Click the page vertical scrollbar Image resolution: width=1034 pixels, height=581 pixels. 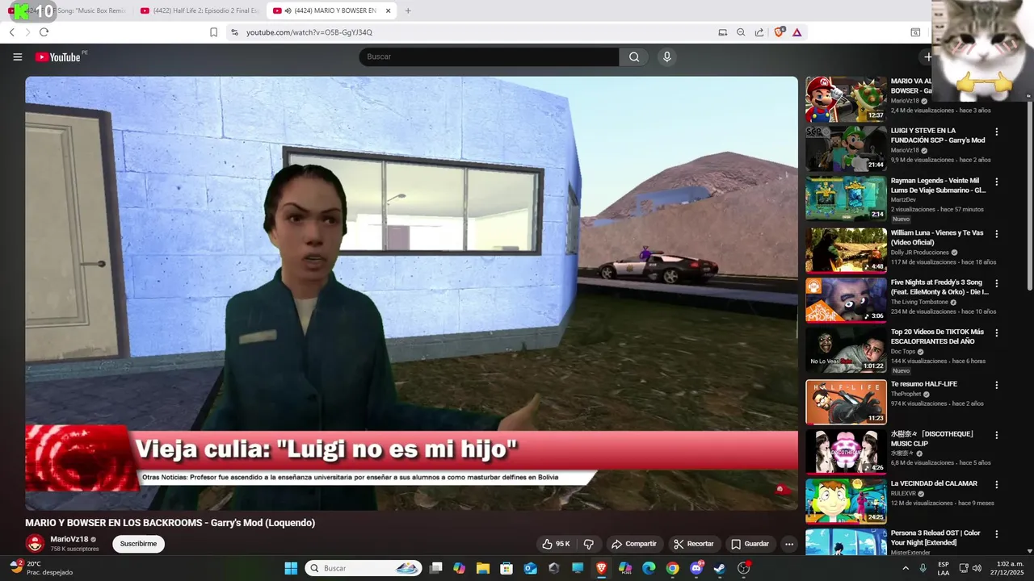click(1029, 194)
